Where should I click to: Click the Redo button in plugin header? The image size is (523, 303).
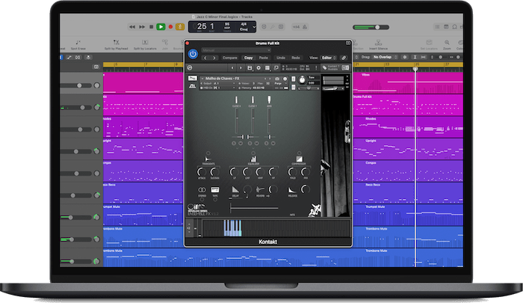coord(296,58)
